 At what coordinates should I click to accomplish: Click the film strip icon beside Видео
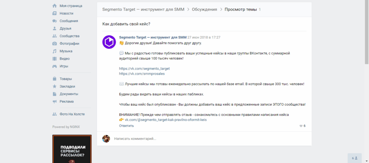55,59
